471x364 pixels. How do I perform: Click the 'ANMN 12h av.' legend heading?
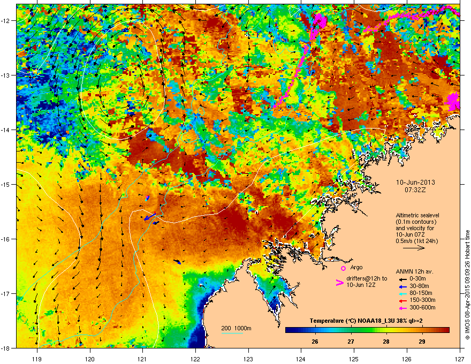414,271
